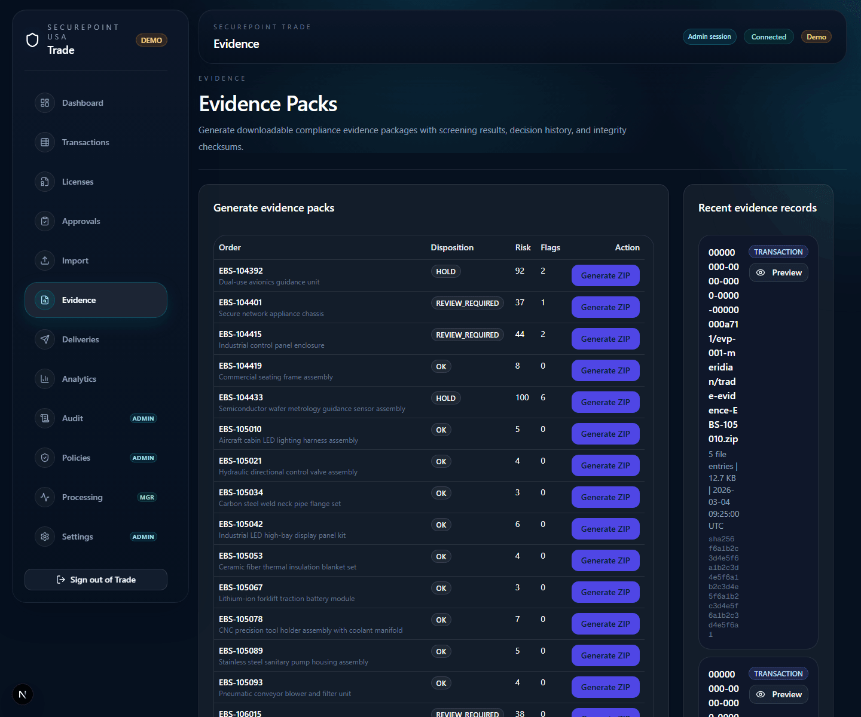The width and height of the screenshot is (861, 717).
Task: Click the Licenses document icon
Action: tap(45, 182)
